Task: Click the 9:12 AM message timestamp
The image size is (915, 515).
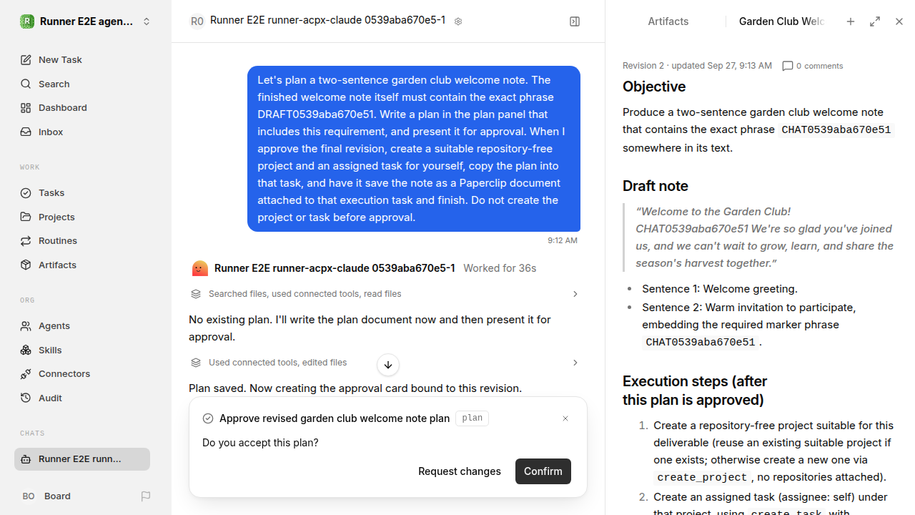Action: coord(563,240)
